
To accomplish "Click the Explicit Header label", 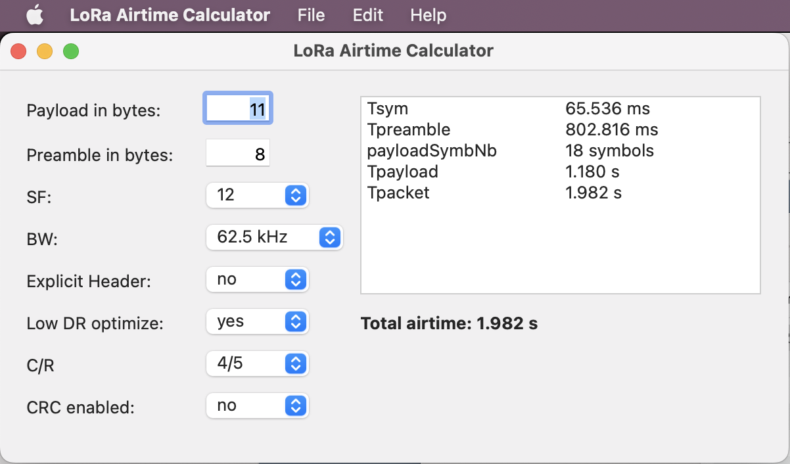I will 89,281.
